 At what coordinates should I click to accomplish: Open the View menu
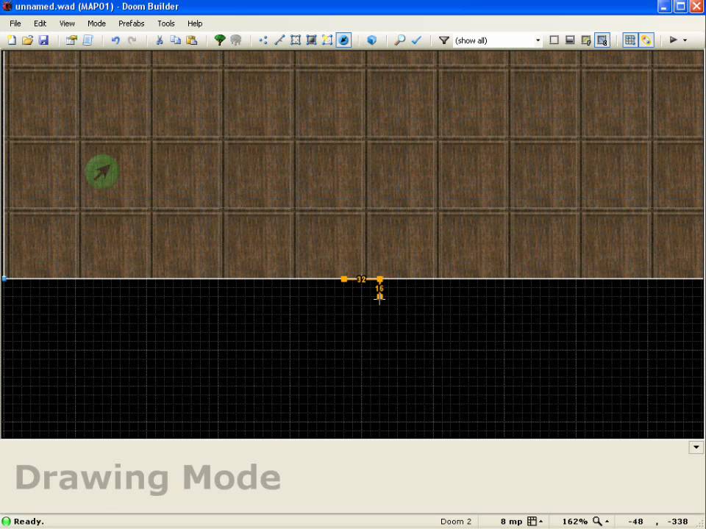click(67, 24)
